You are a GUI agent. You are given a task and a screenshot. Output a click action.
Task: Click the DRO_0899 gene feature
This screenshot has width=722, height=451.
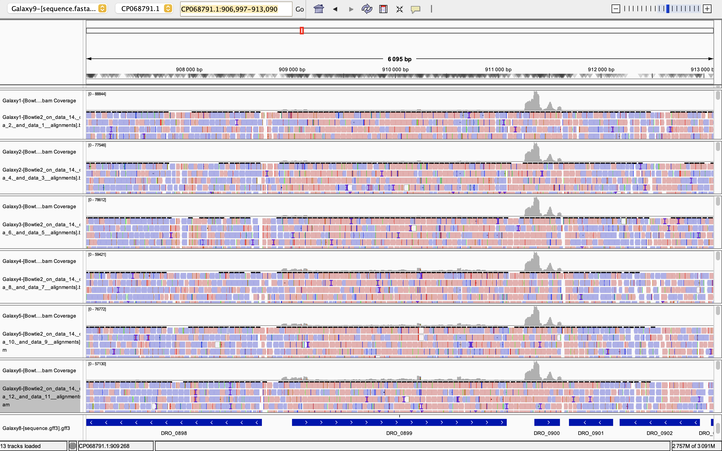[x=399, y=422]
